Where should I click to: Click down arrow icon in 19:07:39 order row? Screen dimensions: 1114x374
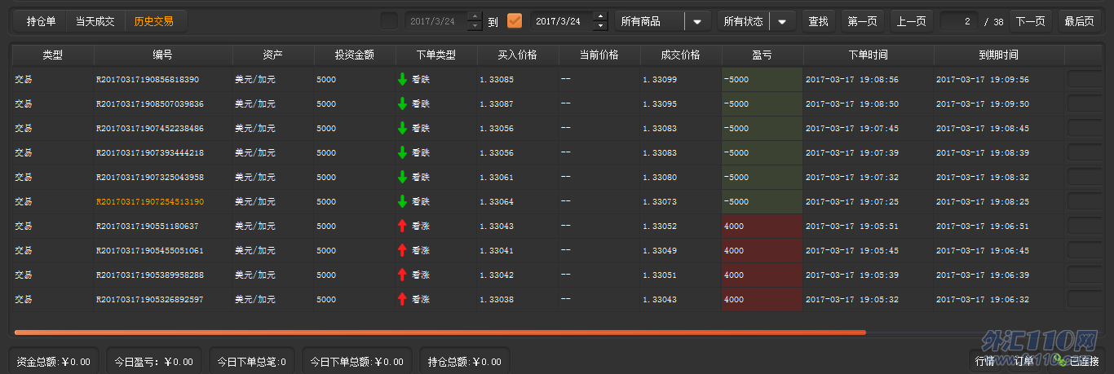tap(402, 152)
